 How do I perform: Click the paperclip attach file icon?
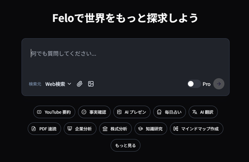click(x=80, y=84)
